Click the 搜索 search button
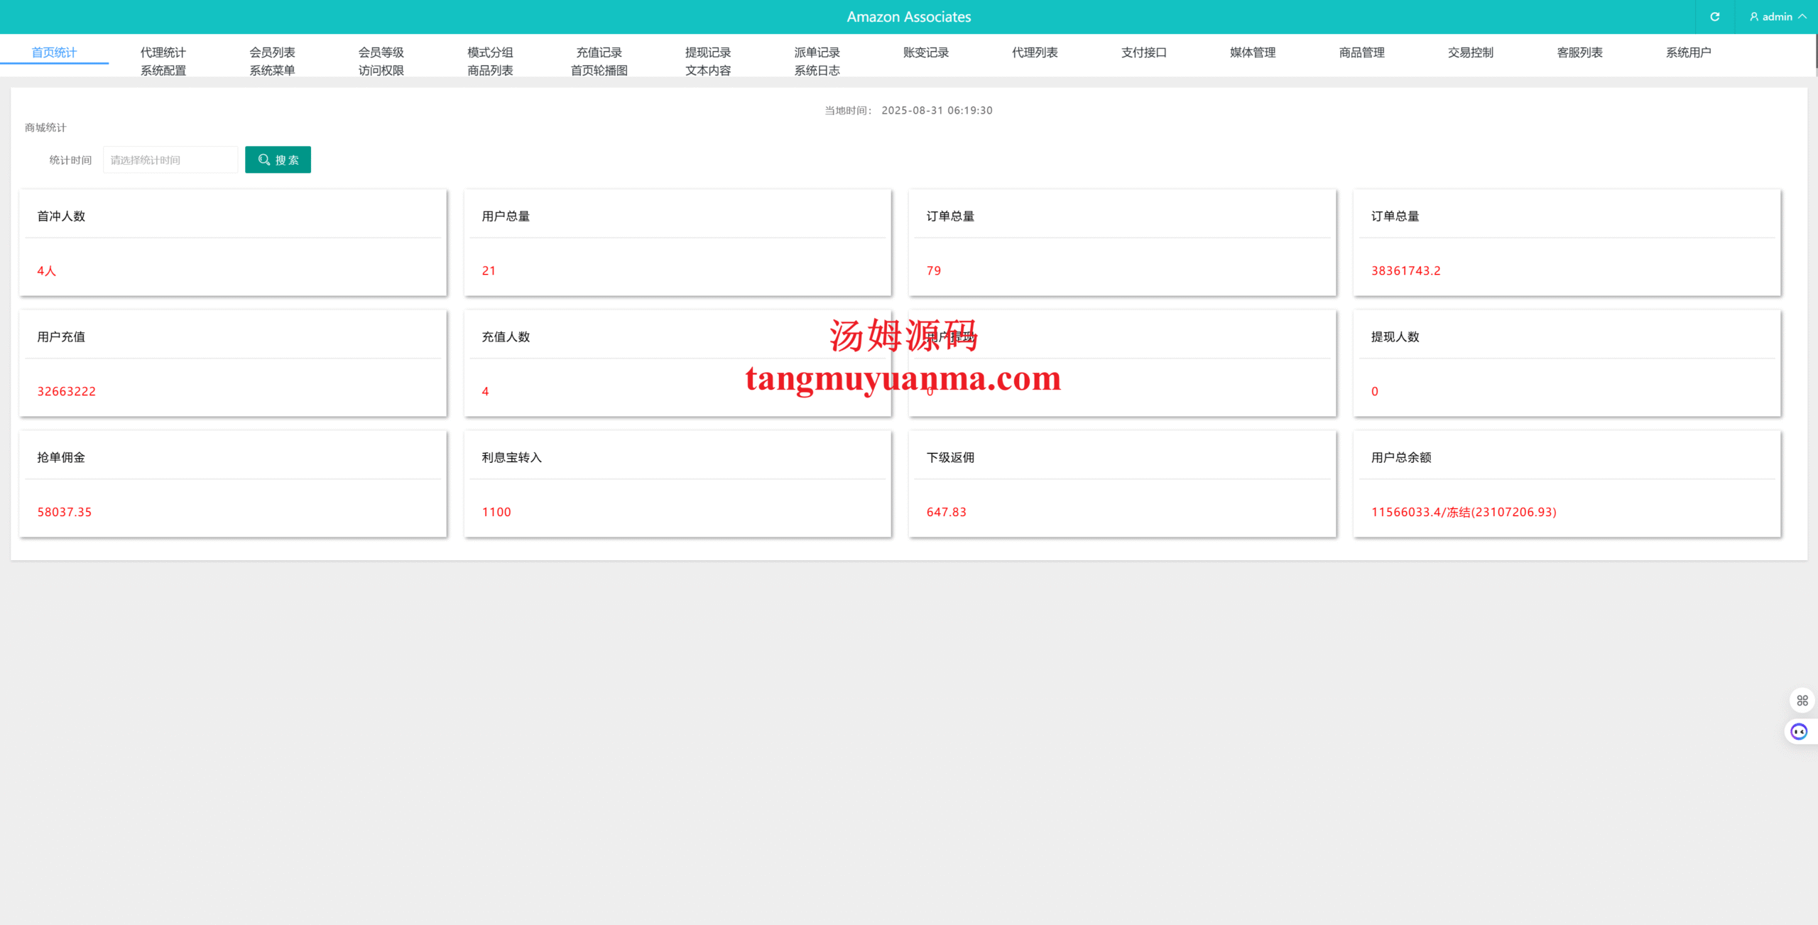1818x925 pixels. point(278,160)
